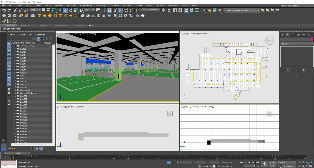Switch to the Freeform ribbon tab
Image resolution: width=314 pixels, height=168 pixels.
[25, 25]
